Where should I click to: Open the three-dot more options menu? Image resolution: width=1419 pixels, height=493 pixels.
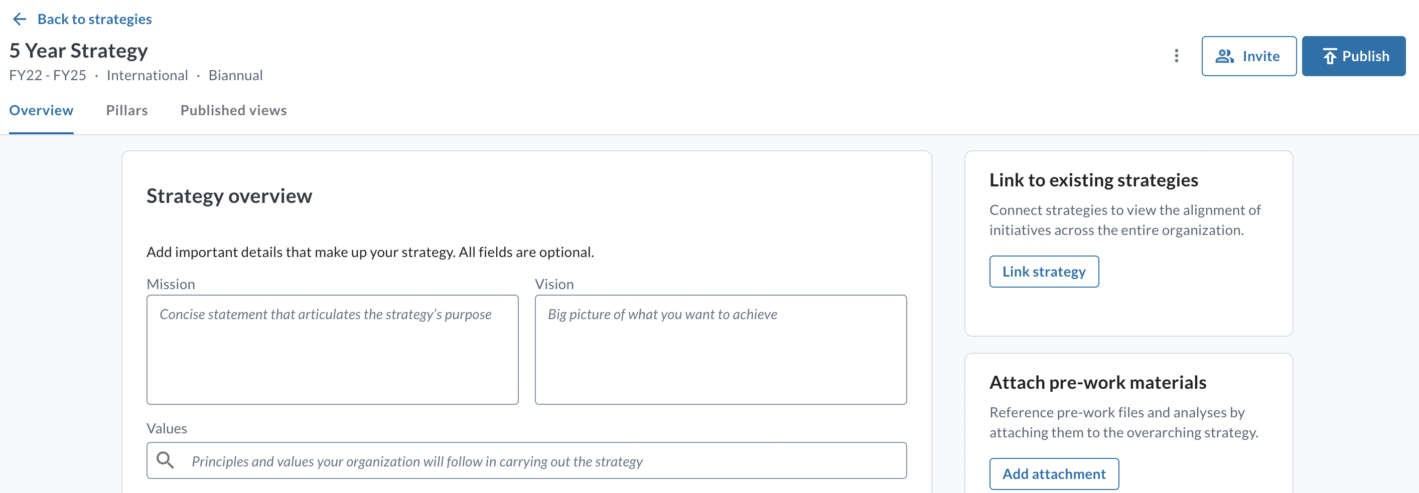click(1176, 56)
